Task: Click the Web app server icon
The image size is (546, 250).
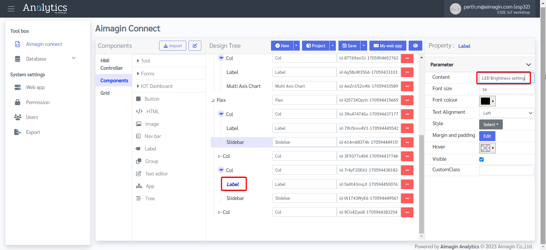Action: (x=18, y=87)
